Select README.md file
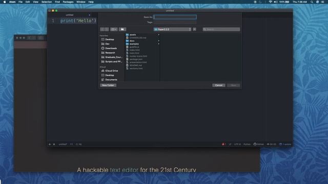Image resolution: width=328 pixels, height=184 pixels. pos(135,65)
